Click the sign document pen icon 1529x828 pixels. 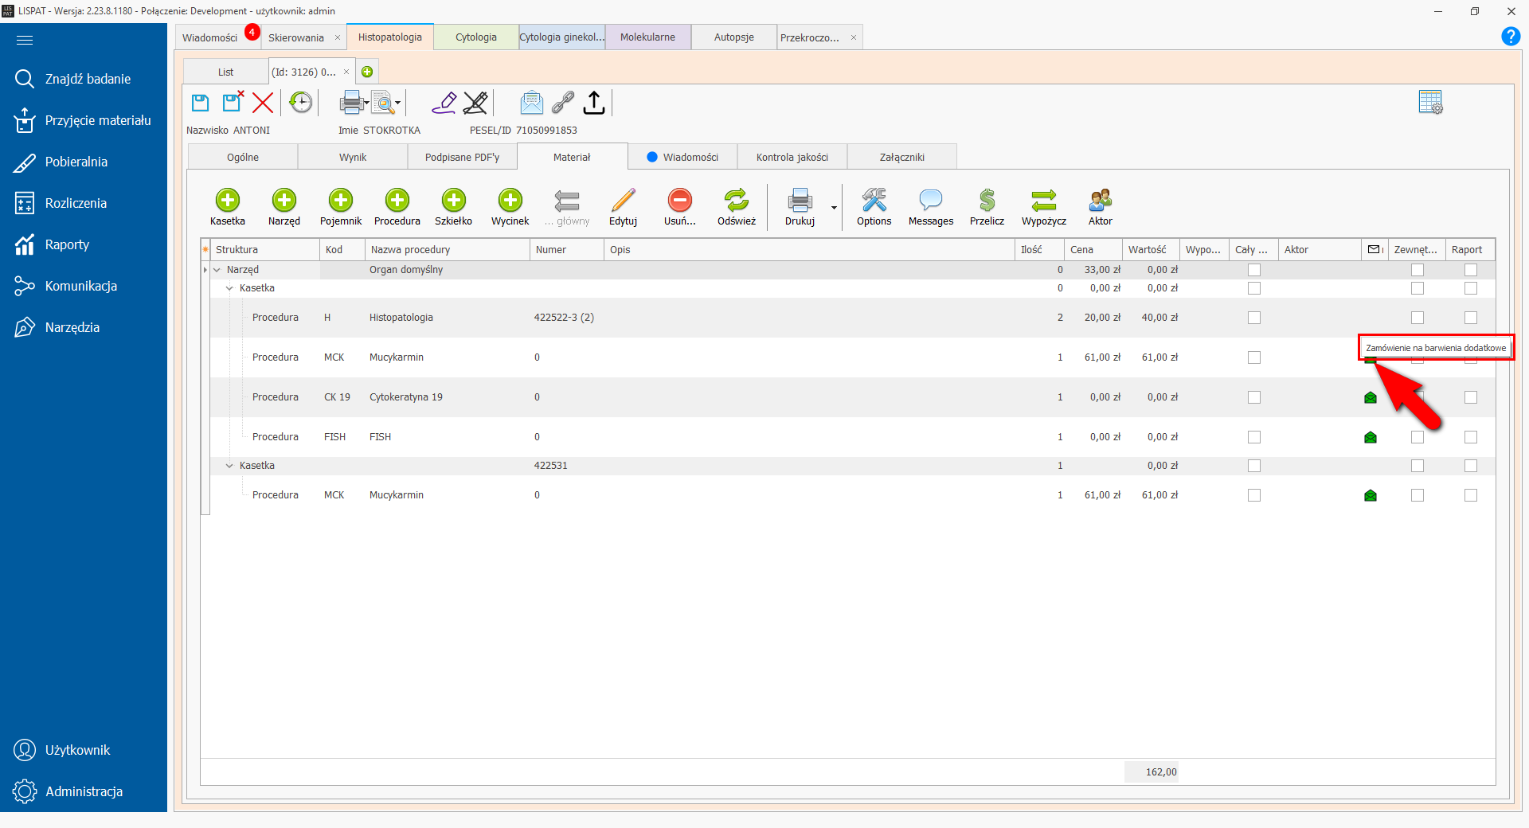pos(444,103)
